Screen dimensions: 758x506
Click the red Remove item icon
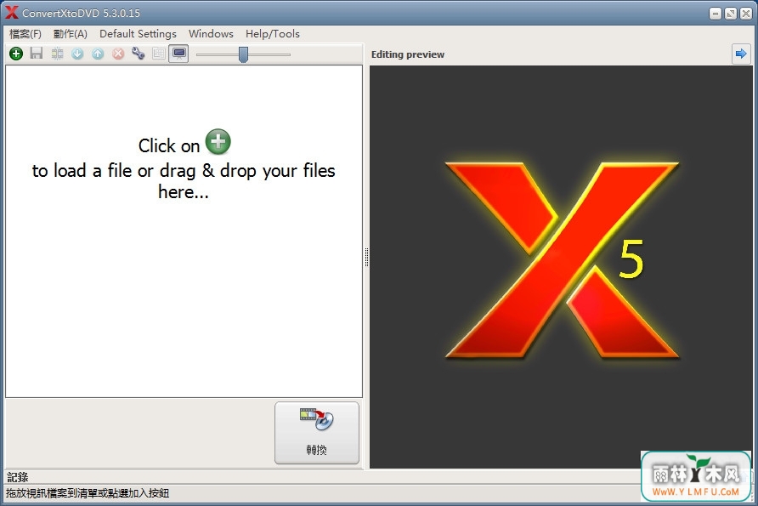click(118, 54)
